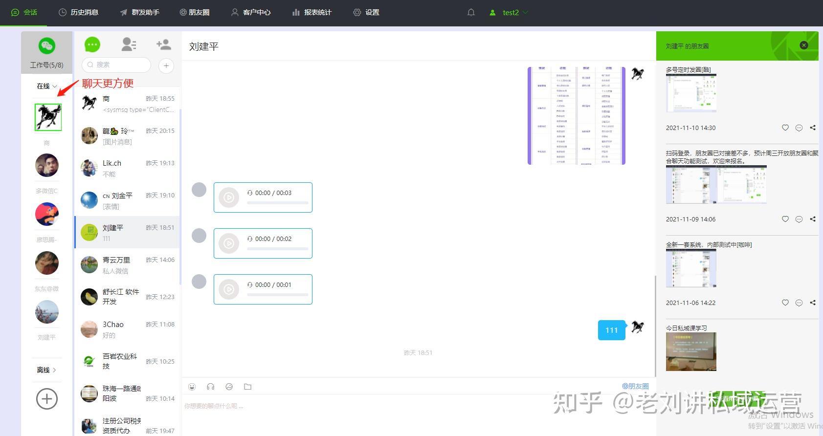Select the horse avatar account 商
This screenshot has width=823, height=436.
[48, 117]
